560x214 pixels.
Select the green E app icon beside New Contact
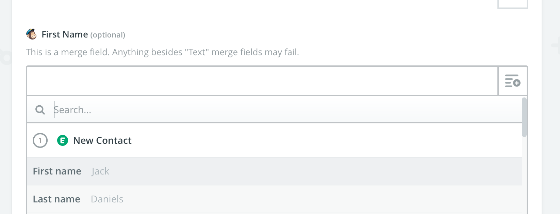tap(62, 140)
